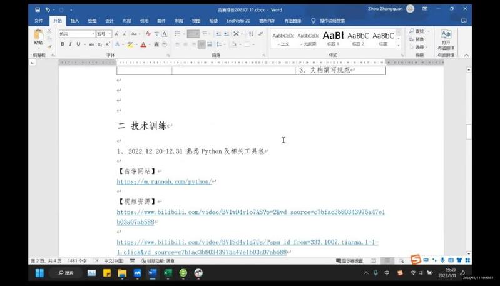Open the runoob.com python hyperlink
The height and width of the screenshot is (286, 500).
tap(165, 181)
